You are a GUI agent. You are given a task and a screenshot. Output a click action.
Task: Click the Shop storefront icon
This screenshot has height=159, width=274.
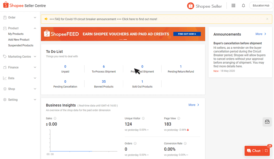coord(5,89)
